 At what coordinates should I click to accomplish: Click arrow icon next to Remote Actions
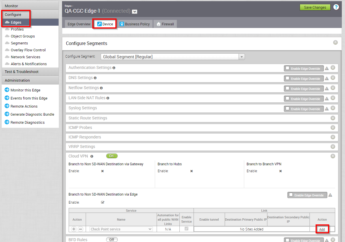tap(7, 106)
